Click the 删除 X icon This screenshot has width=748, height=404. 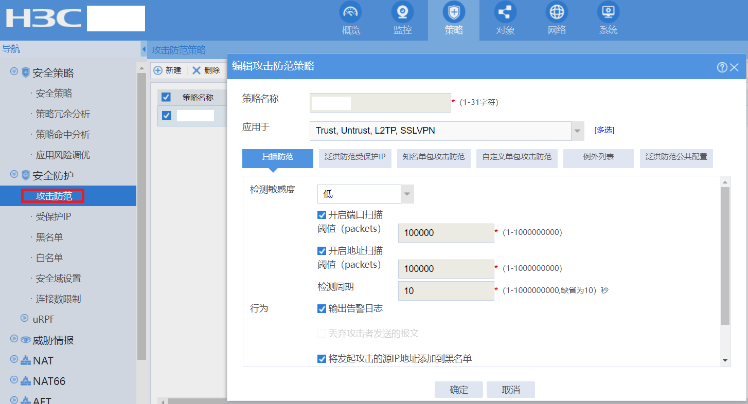197,70
